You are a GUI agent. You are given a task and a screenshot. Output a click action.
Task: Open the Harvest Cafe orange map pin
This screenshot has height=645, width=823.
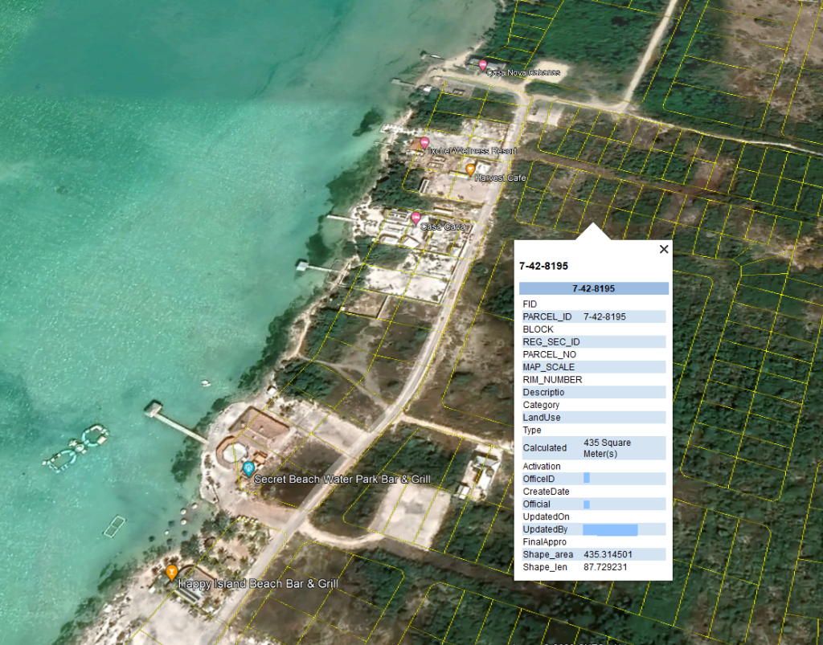click(470, 169)
